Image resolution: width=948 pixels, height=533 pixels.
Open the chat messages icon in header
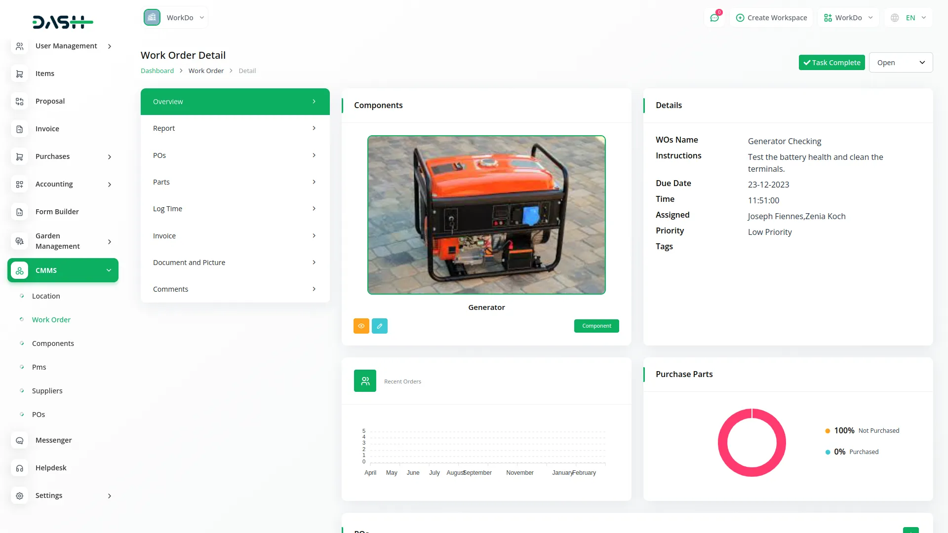714,18
